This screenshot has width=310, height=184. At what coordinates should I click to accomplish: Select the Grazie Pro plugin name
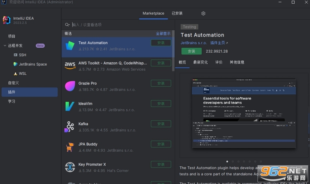click(x=88, y=83)
